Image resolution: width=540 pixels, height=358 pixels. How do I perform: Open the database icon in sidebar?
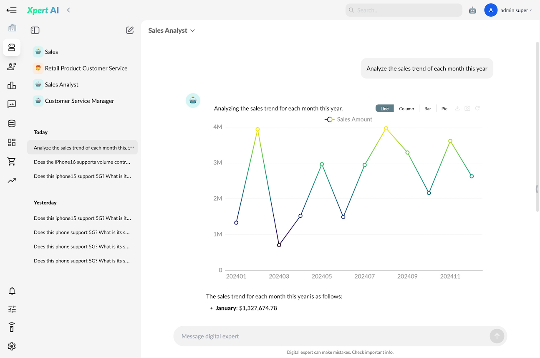tap(12, 124)
